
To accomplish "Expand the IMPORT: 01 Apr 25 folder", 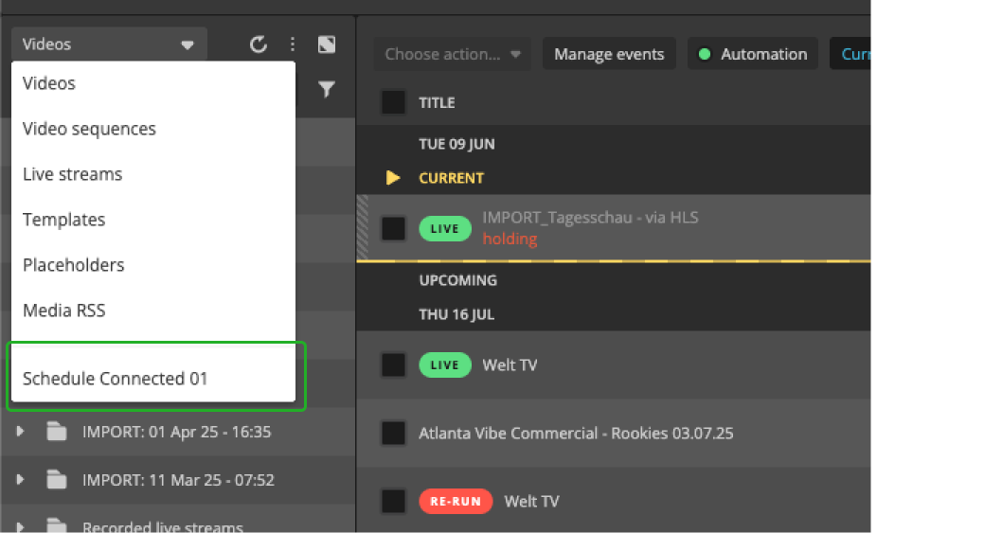I will 21,432.
